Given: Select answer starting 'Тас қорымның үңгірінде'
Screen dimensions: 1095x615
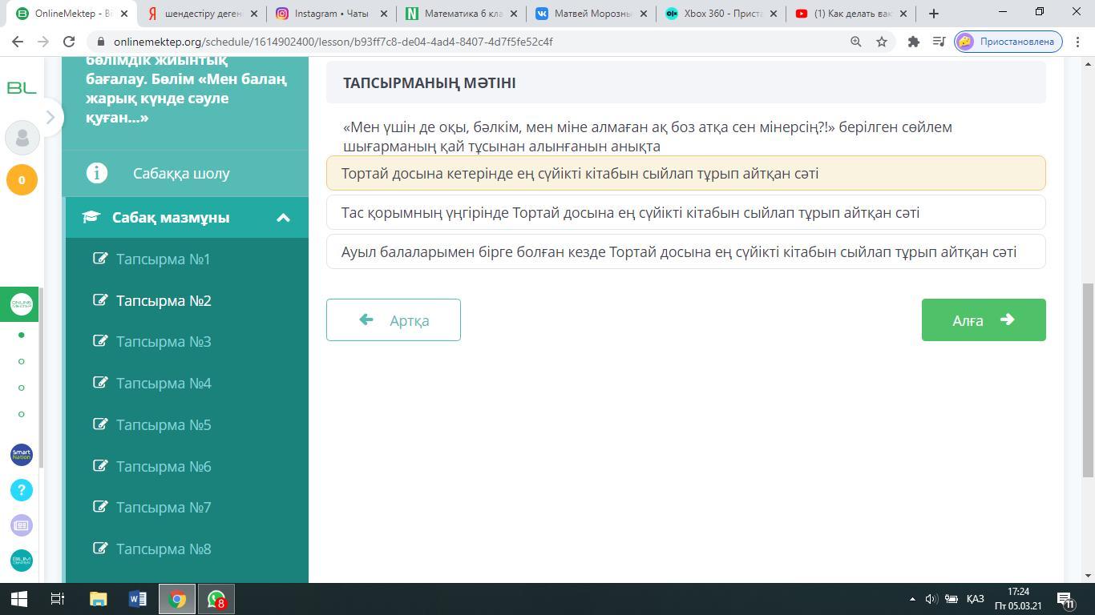Looking at the screenshot, I should [x=685, y=212].
